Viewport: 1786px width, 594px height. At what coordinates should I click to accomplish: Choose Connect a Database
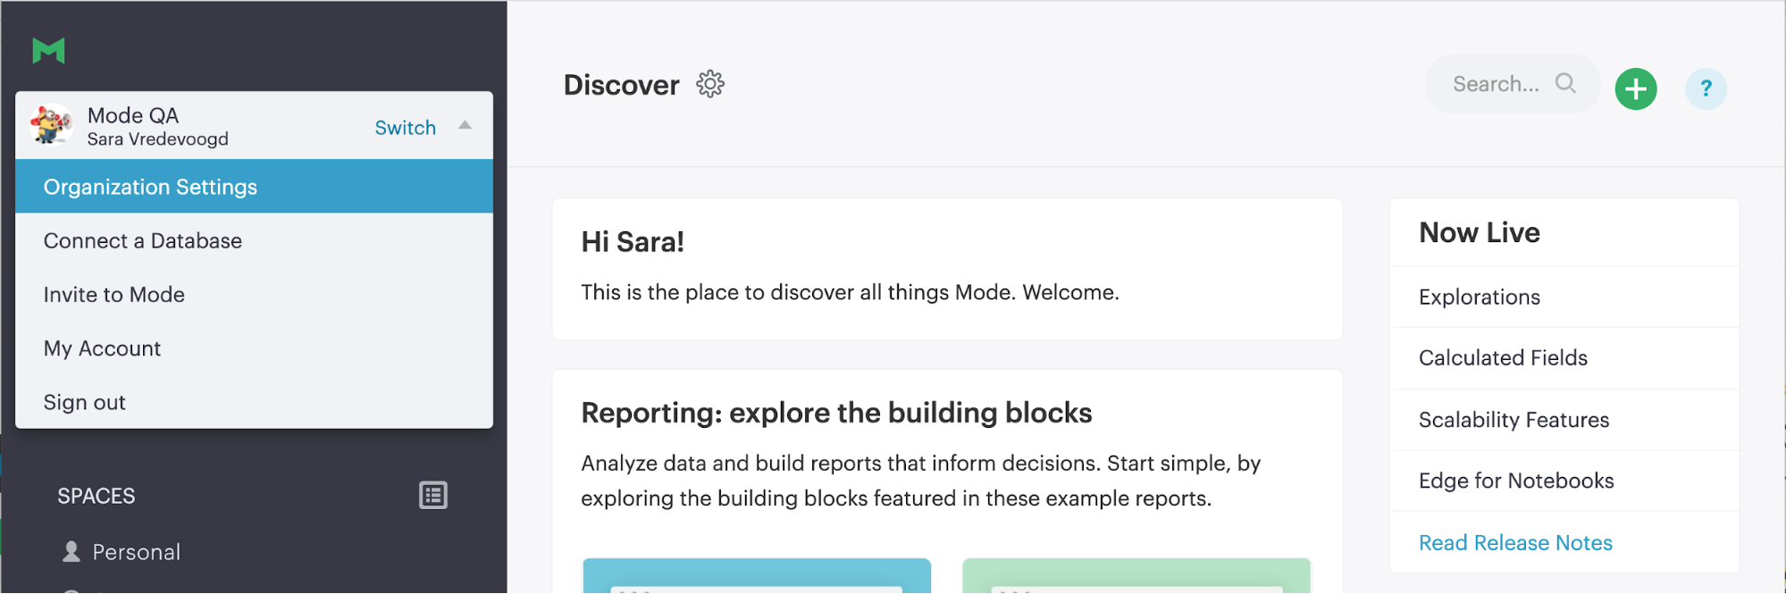143,241
